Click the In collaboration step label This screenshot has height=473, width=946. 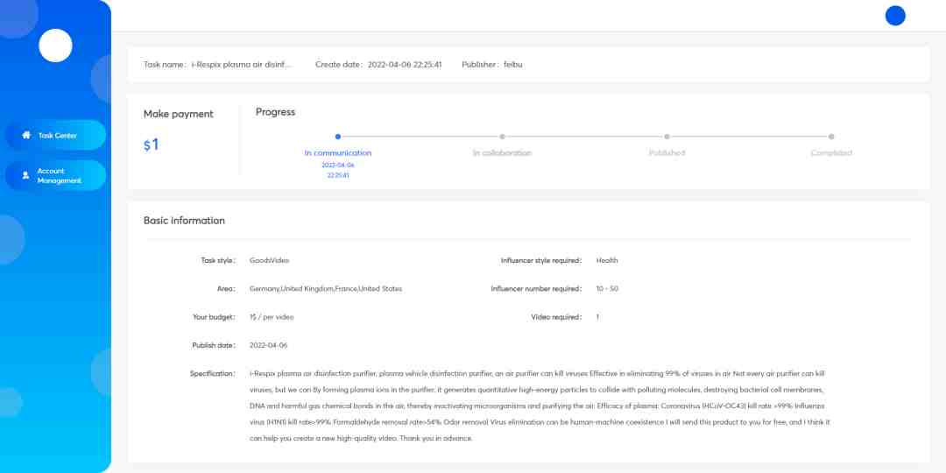point(502,153)
